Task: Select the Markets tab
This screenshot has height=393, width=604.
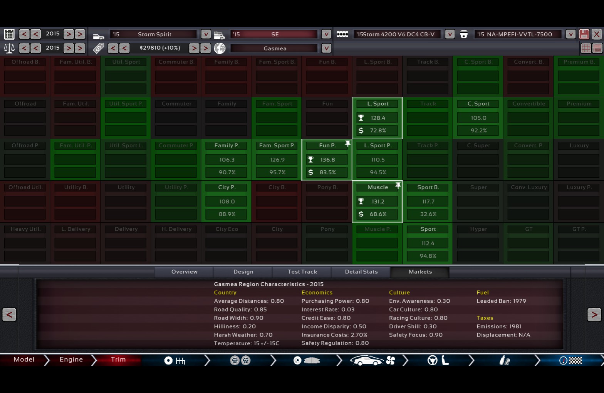Action: [420, 272]
